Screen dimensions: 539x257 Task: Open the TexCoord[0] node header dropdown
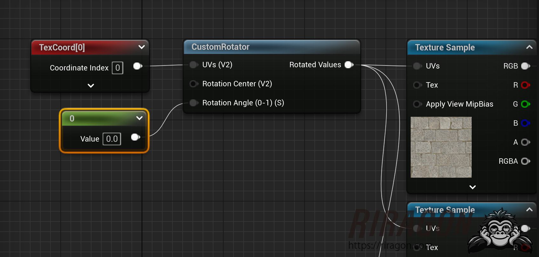tap(142, 47)
